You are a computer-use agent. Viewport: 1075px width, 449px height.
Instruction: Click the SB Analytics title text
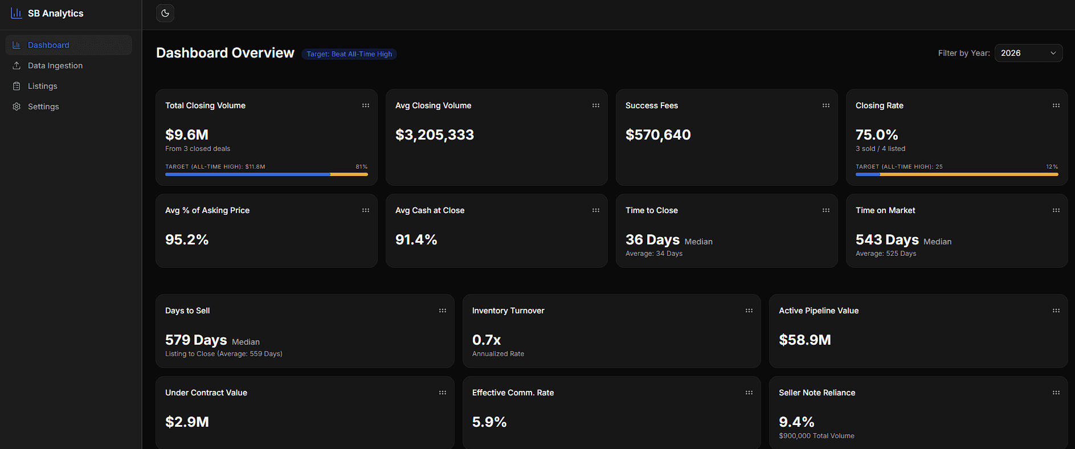tap(56, 13)
